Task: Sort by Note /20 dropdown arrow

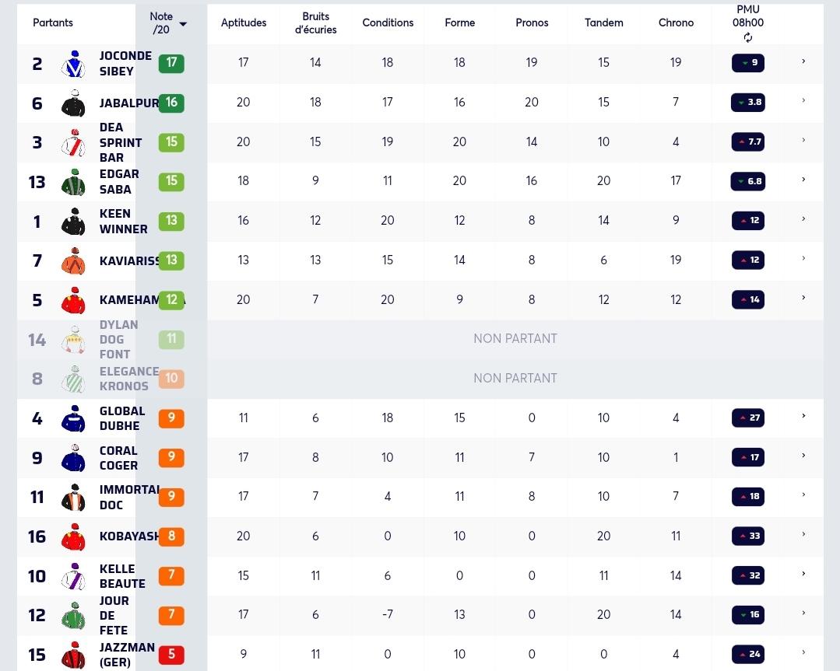Action: [x=183, y=24]
